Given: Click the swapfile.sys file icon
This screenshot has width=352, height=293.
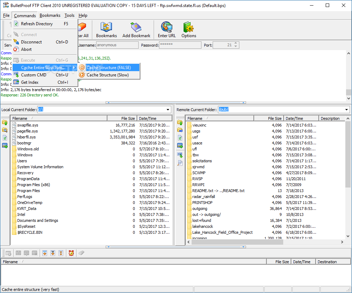Looking at the screenshot, I should pos(14,125).
